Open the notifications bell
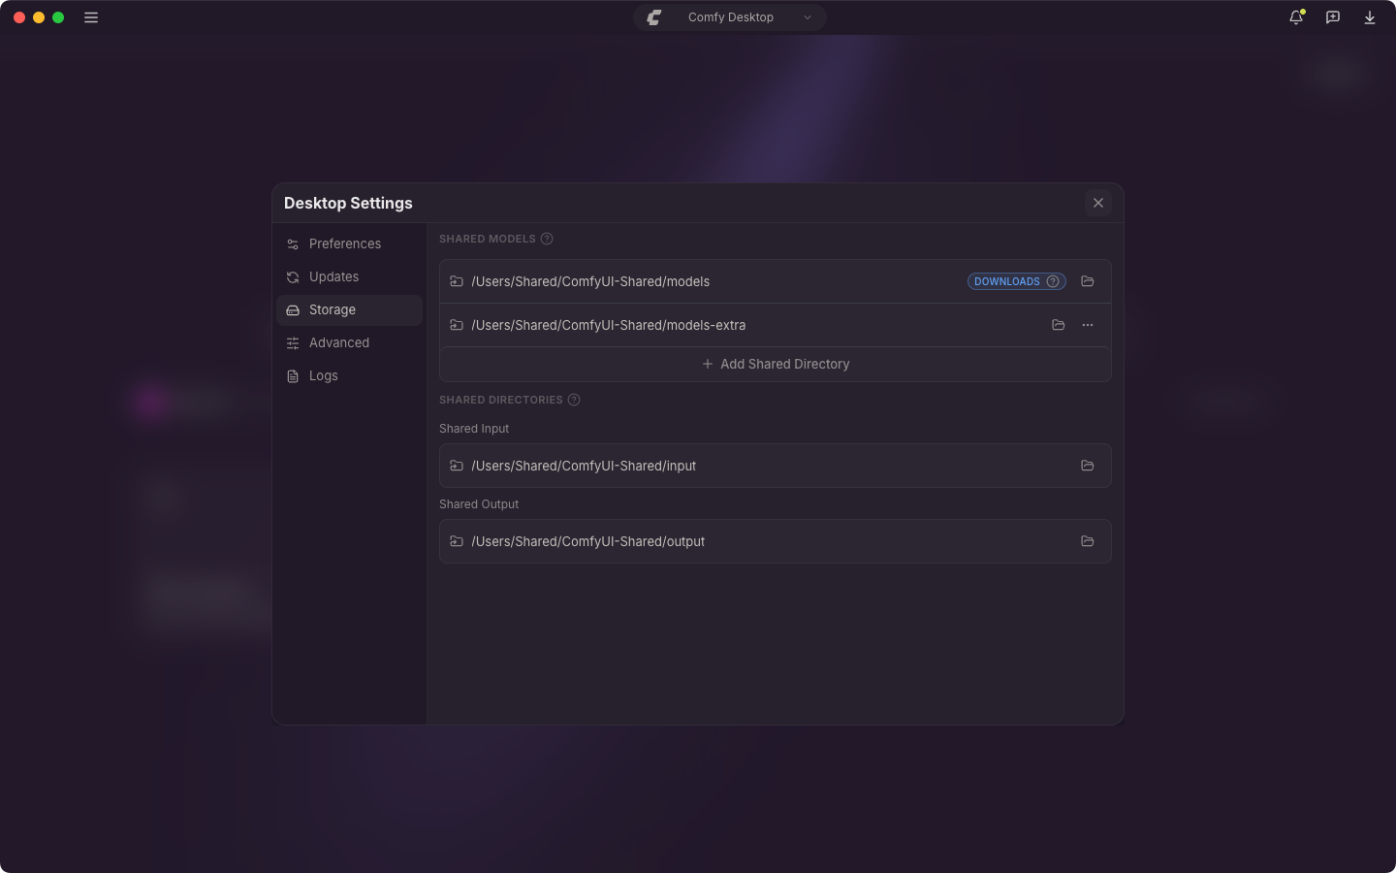 (x=1296, y=17)
